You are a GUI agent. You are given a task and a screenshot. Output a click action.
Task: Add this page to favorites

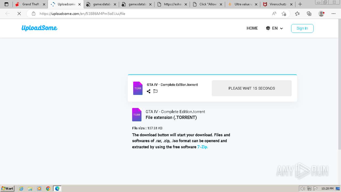284,14
